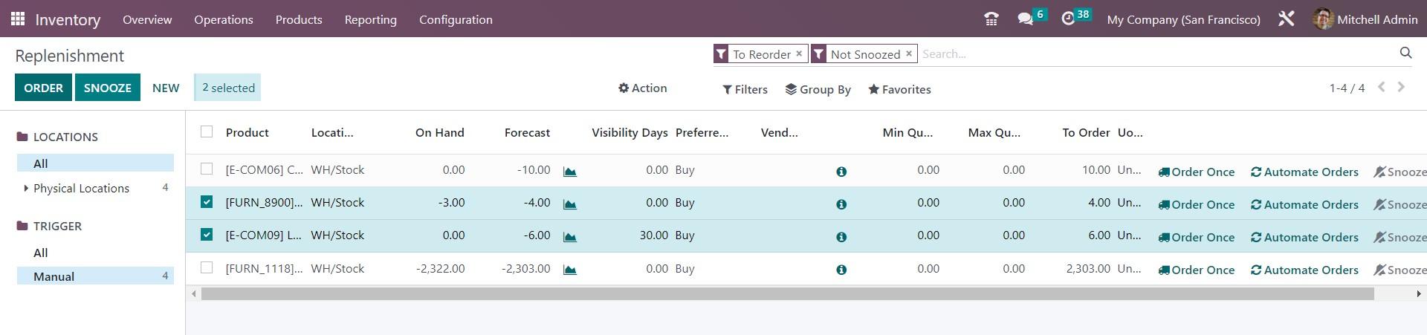
Task: Uncheck the E-COM09 row checkbox
Action: point(207,234)
